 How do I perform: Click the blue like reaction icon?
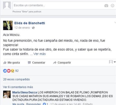pos(5,71)
